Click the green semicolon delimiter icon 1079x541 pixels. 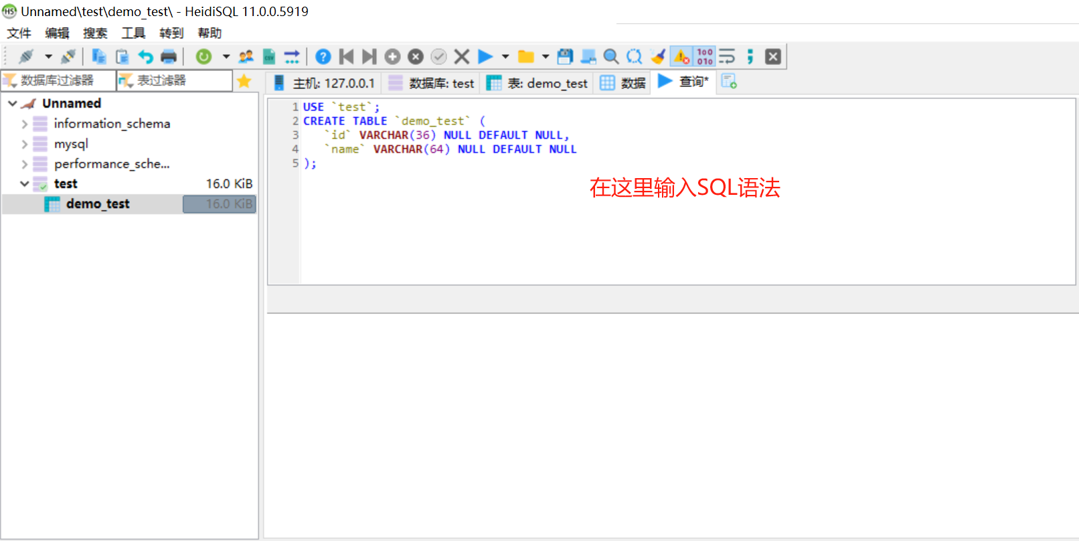tap(750, 57)
